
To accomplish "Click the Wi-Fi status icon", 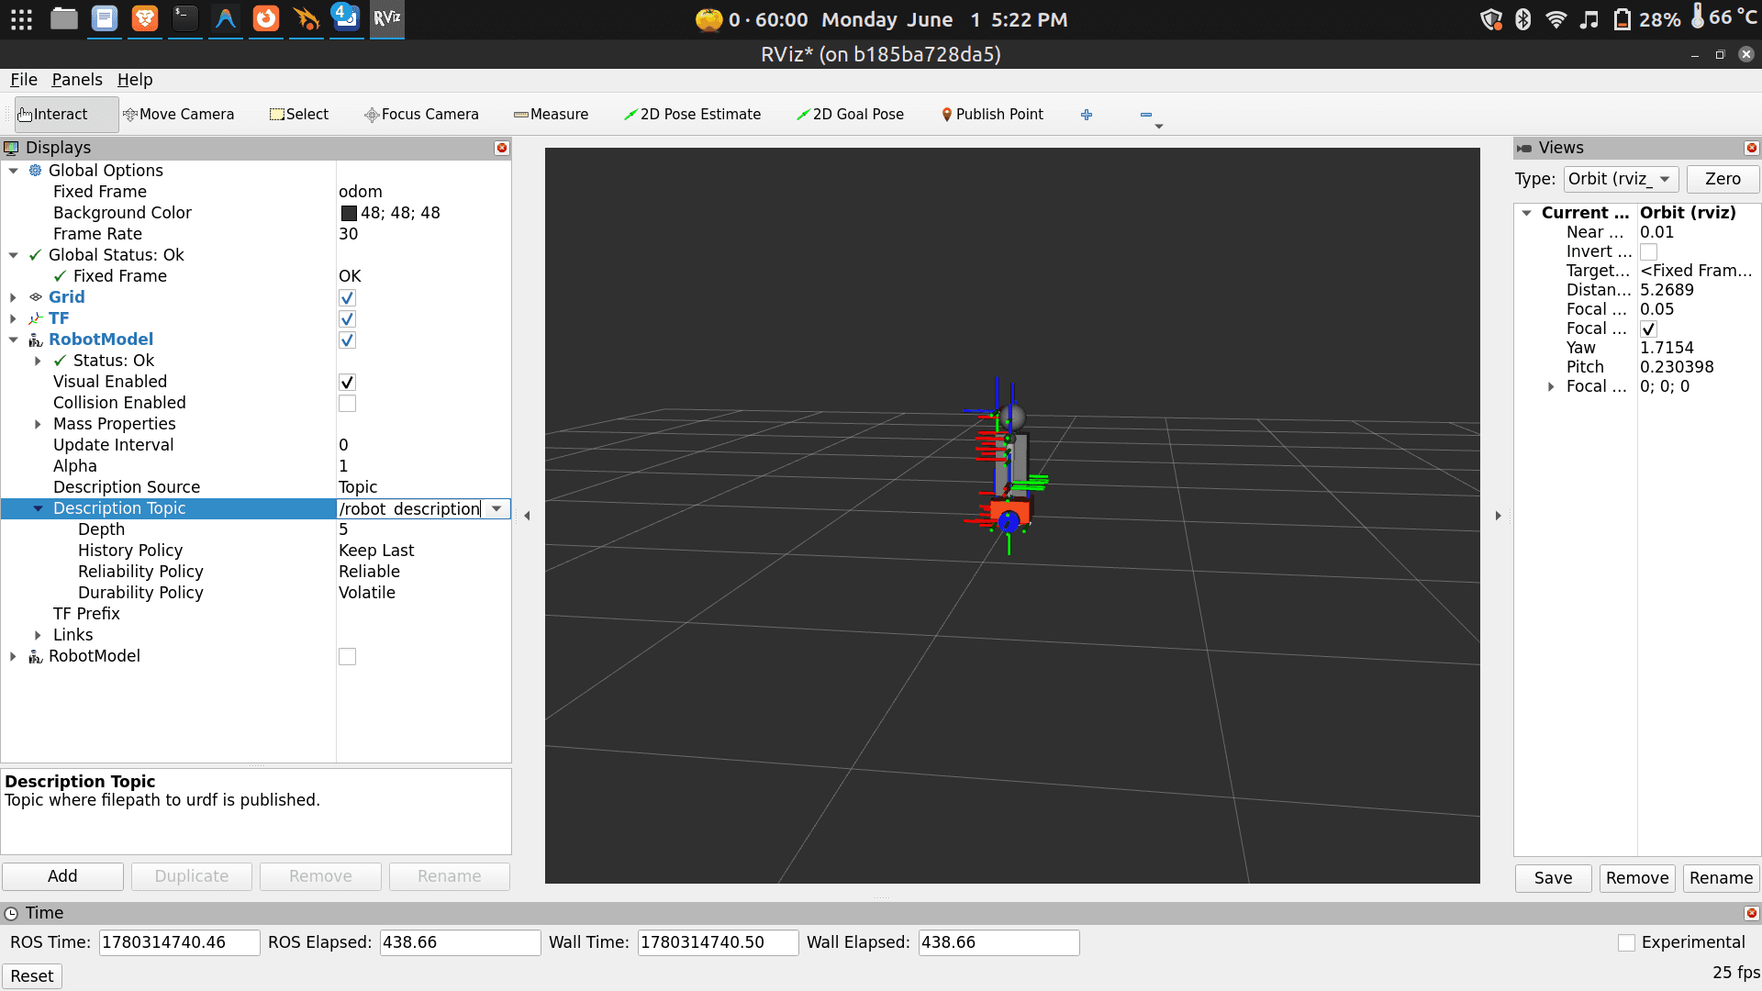I will point(1556,19).
